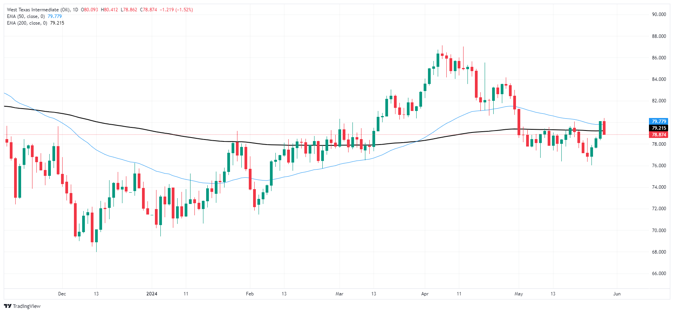This screenshot has height=313, width=674.
Task: Click the 86.000 level on the price axis
Action: [659, 58]
